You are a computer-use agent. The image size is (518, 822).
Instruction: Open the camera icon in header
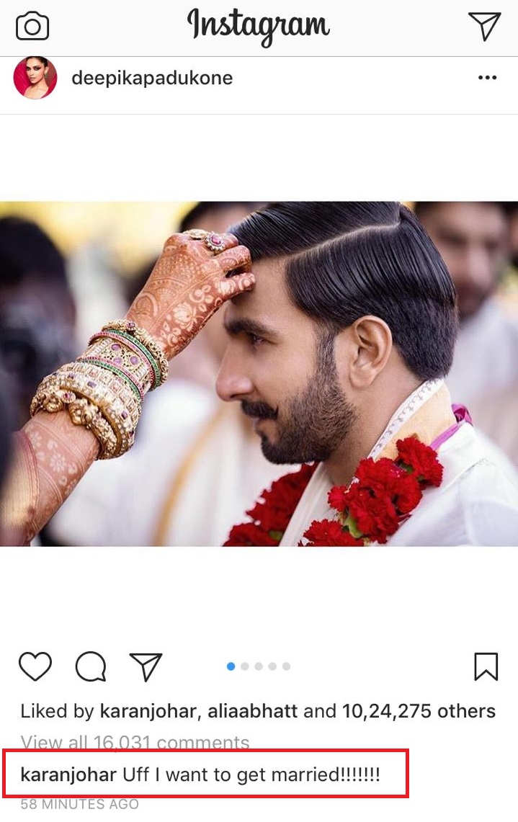32,26
